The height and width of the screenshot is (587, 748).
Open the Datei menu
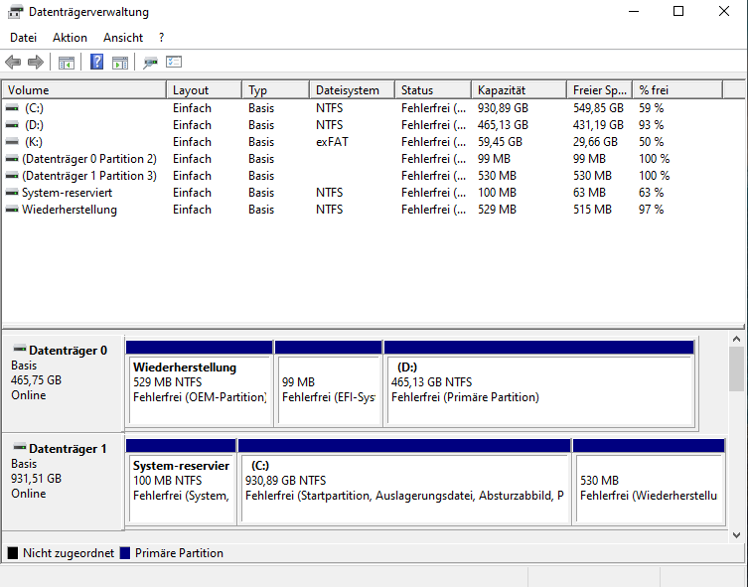(24, 38)
